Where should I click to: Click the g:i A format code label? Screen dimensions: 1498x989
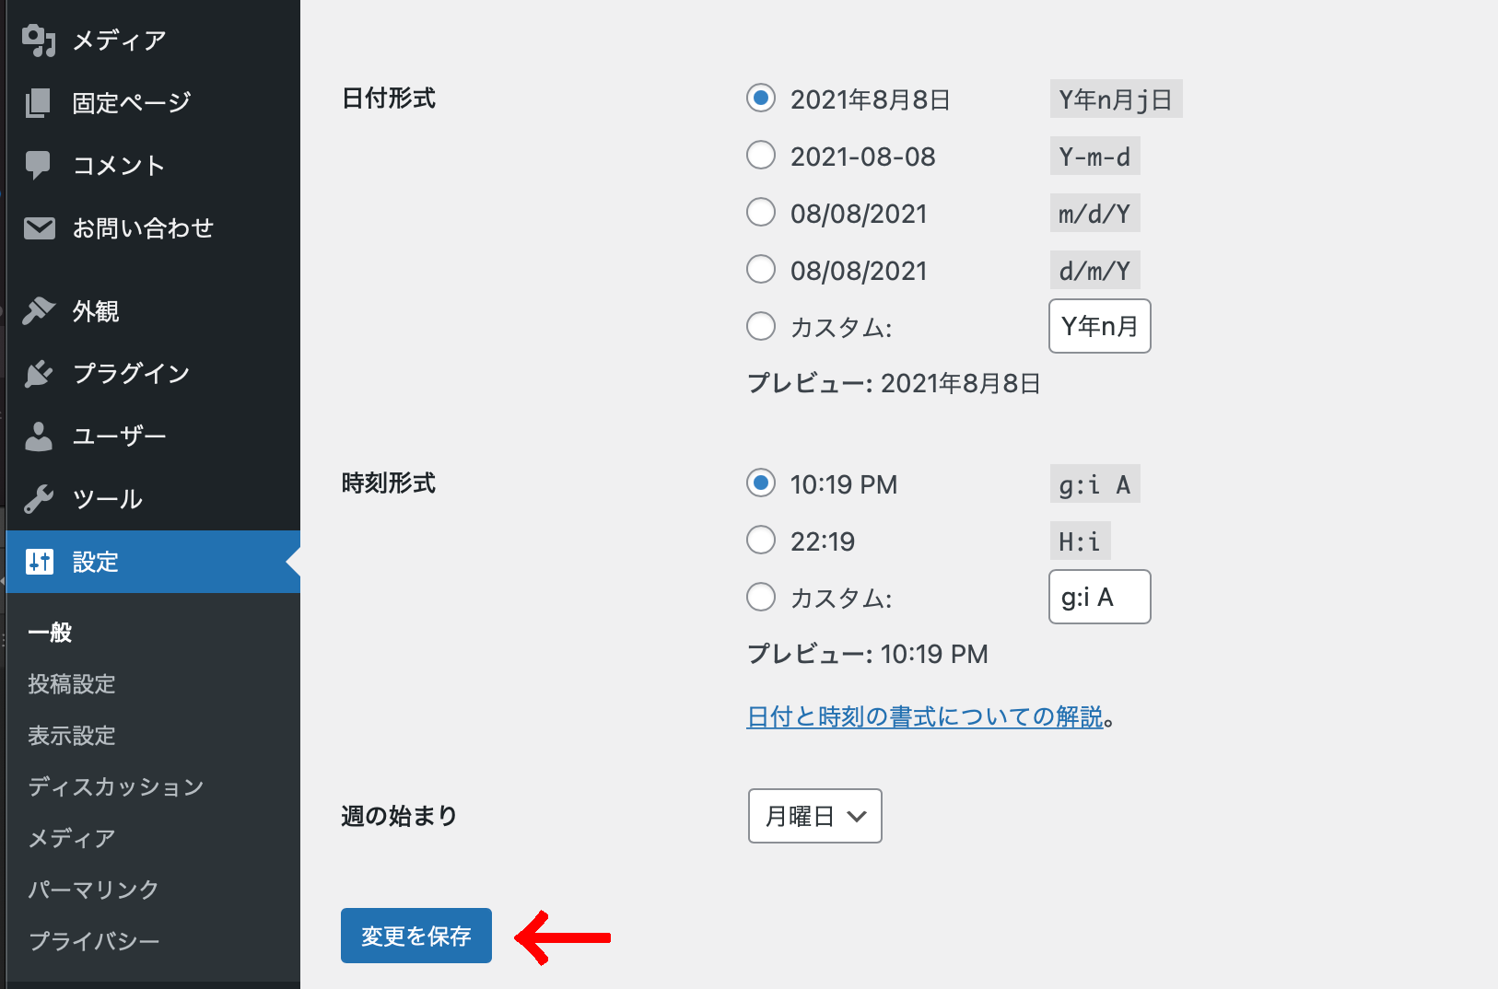[1095, 484]
